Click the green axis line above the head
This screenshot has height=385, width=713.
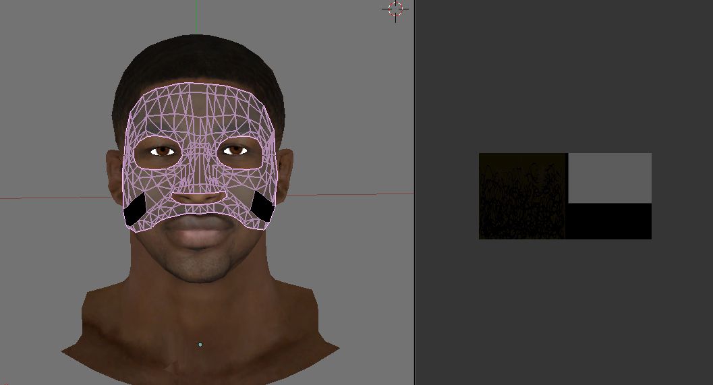pyautogui.click(x=196, y=17)
